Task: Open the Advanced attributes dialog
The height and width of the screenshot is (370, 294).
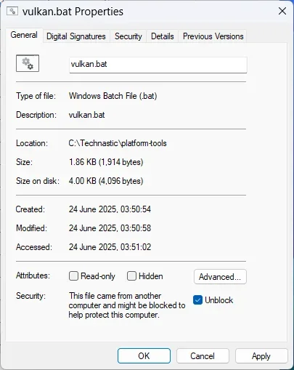Action: (x=220, y=276)
